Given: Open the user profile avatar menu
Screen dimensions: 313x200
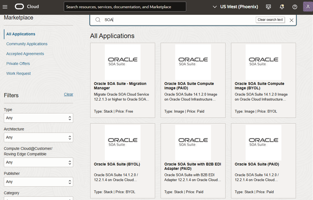Looking at the screenshot, I should 308,7.
